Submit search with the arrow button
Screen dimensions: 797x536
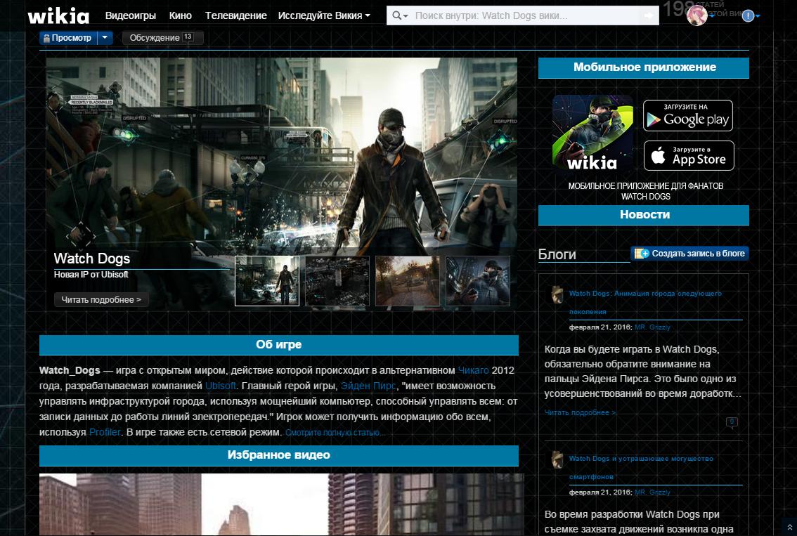tap(649, 15)
